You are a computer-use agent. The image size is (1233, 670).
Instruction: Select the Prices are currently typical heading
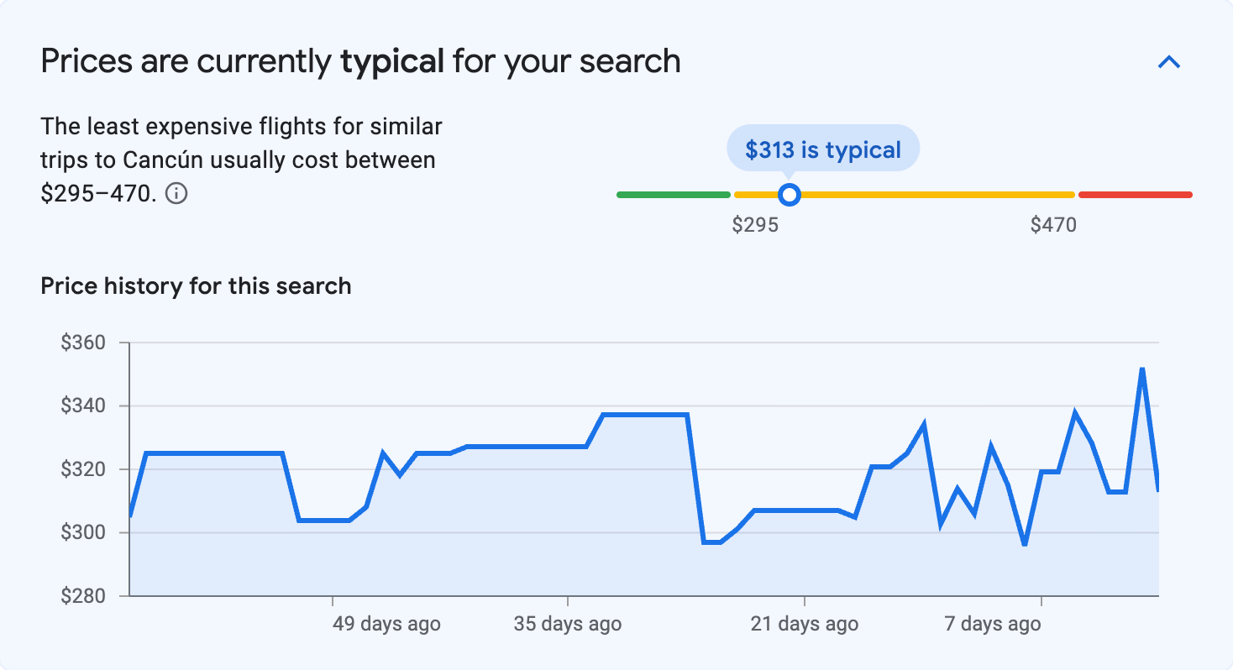click(361, 60)
